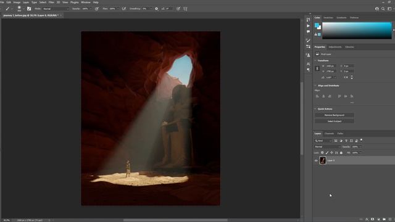Open the brush Mode dropdown in options bar
Image resolution: width=395 pixels, height=222 pixels.
point(56,9)
